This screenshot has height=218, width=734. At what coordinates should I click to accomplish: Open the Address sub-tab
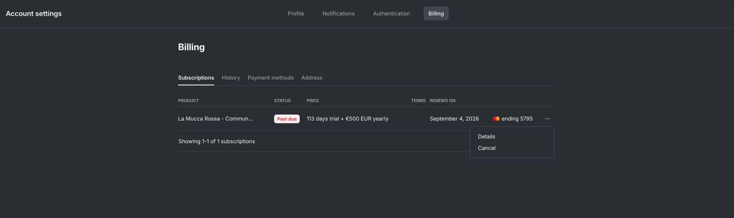312,78
